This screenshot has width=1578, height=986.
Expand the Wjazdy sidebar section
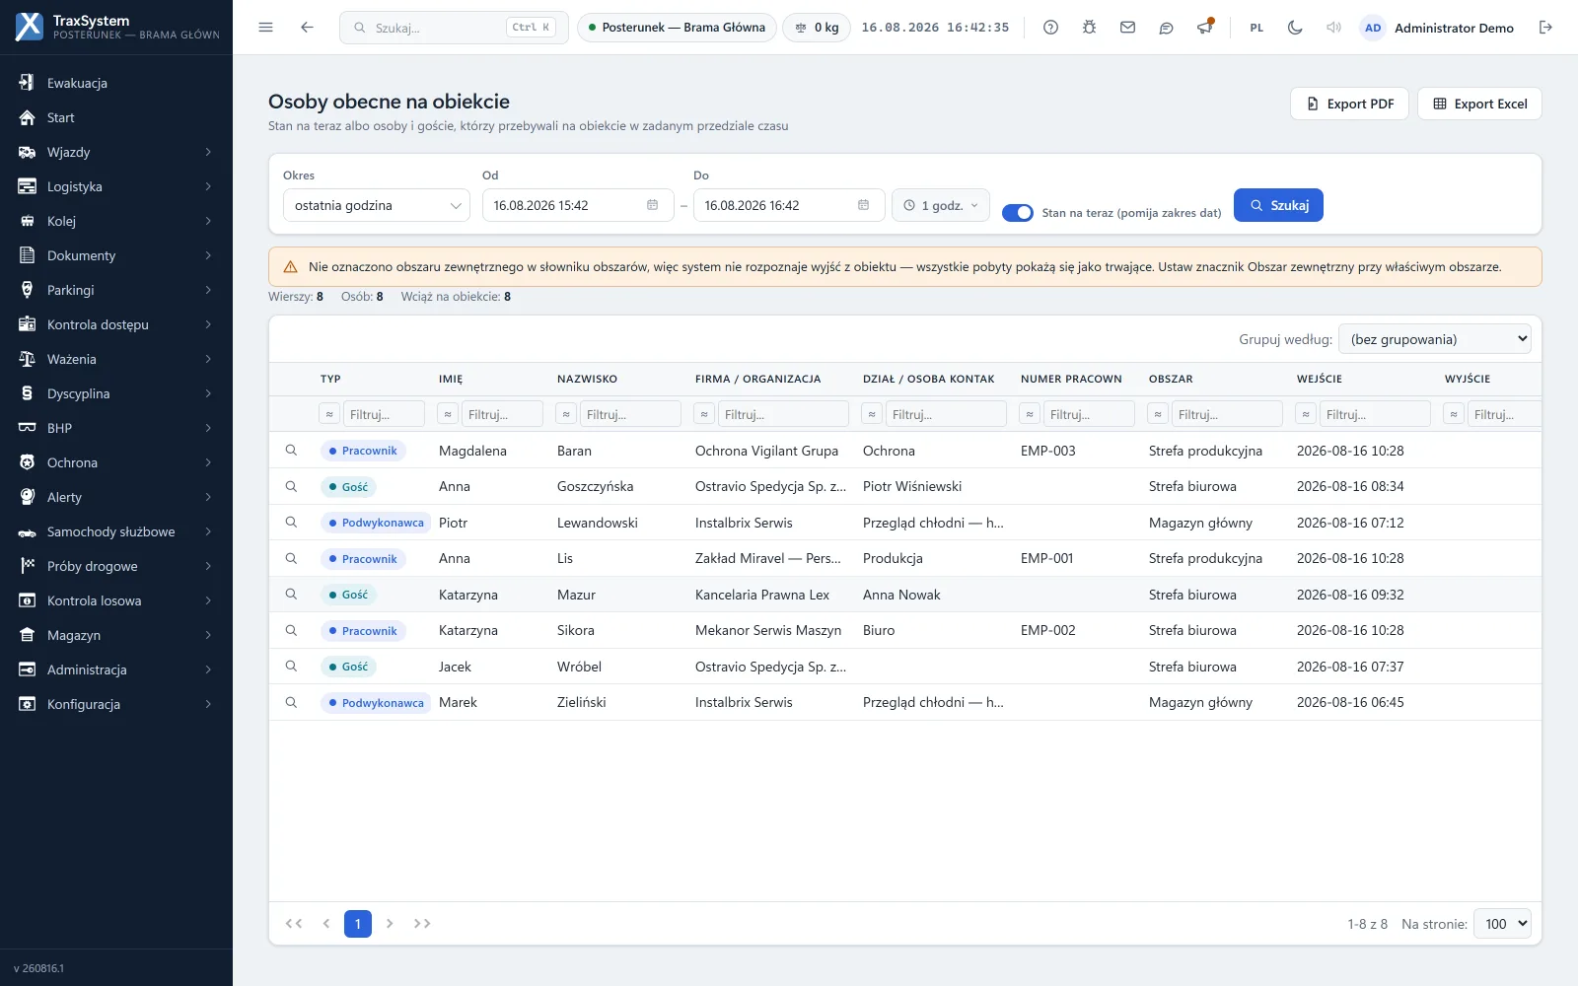click(116, 152)
